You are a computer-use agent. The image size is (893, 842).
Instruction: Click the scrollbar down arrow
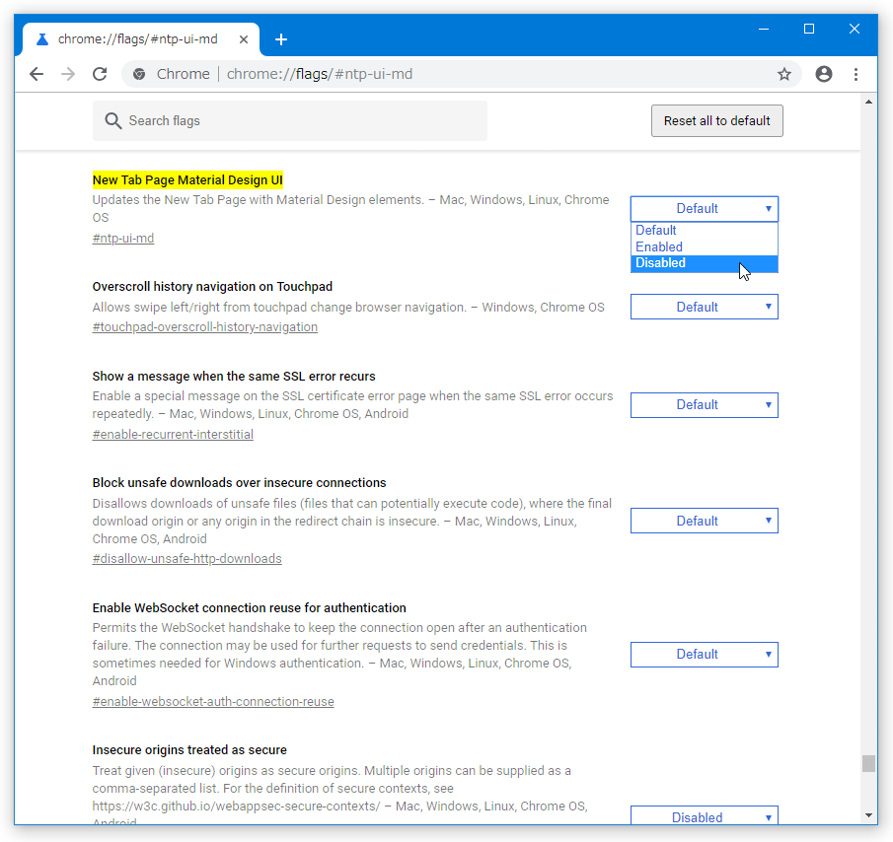click(868, 815)
